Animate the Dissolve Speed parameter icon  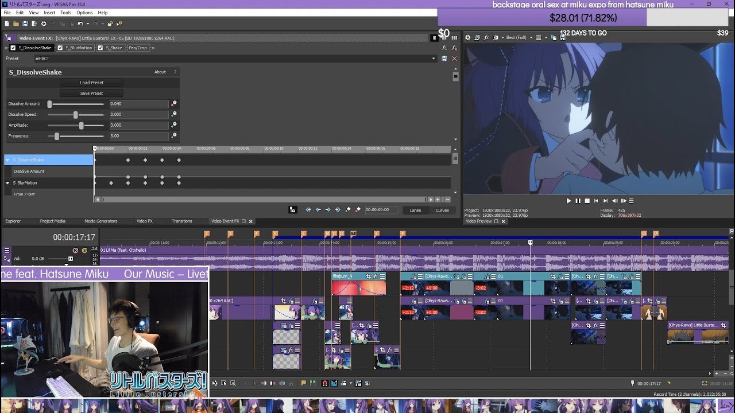[x=173, y=114]
